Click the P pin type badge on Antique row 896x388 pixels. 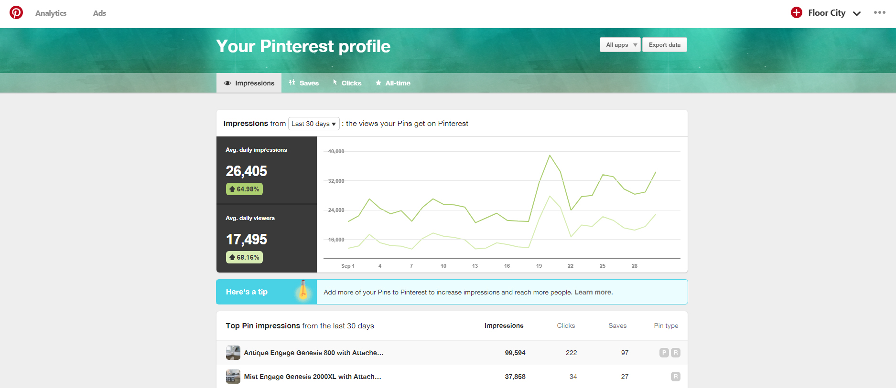(x=664, y=353)
